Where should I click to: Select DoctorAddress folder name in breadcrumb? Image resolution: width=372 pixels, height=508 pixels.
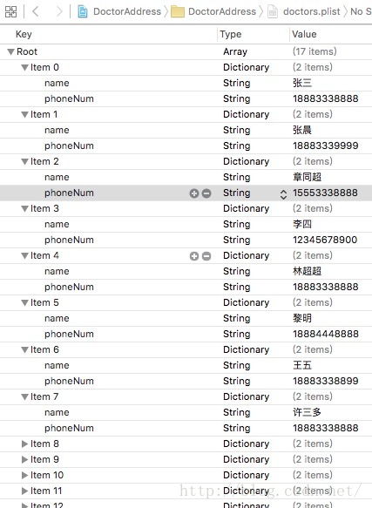coord(222,12)
